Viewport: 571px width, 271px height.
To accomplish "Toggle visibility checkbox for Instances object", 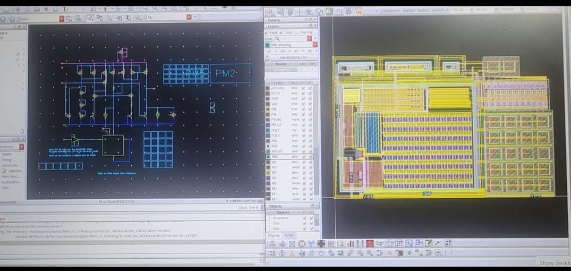I will [x=303, y=218].
